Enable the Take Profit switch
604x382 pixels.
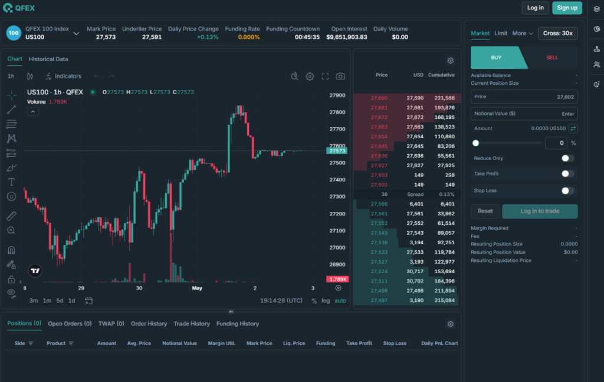tap(567, 174)
